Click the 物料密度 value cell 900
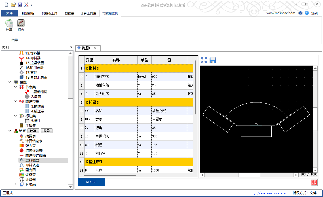 [169, 77]
